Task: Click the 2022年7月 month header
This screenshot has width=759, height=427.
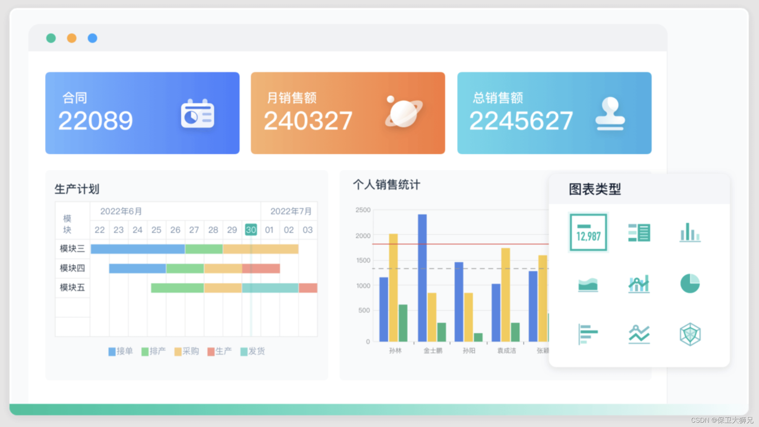Action: (291, 211)
